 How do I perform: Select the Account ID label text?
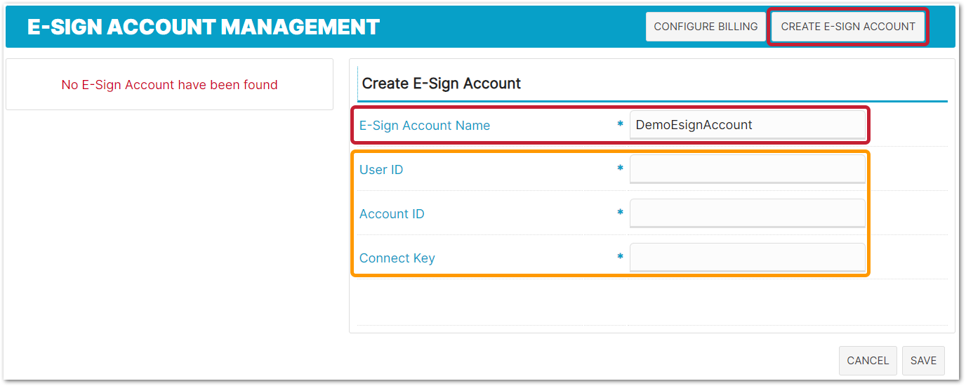pyautogui.click(x=392, y=214)
